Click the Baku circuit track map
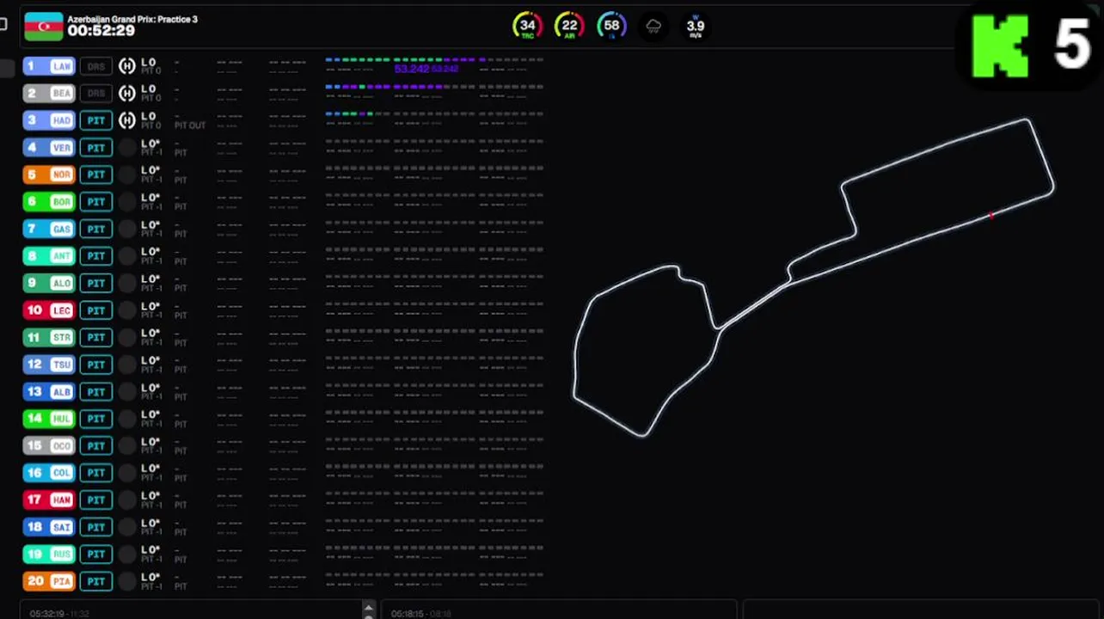 (x=813, y=278)
